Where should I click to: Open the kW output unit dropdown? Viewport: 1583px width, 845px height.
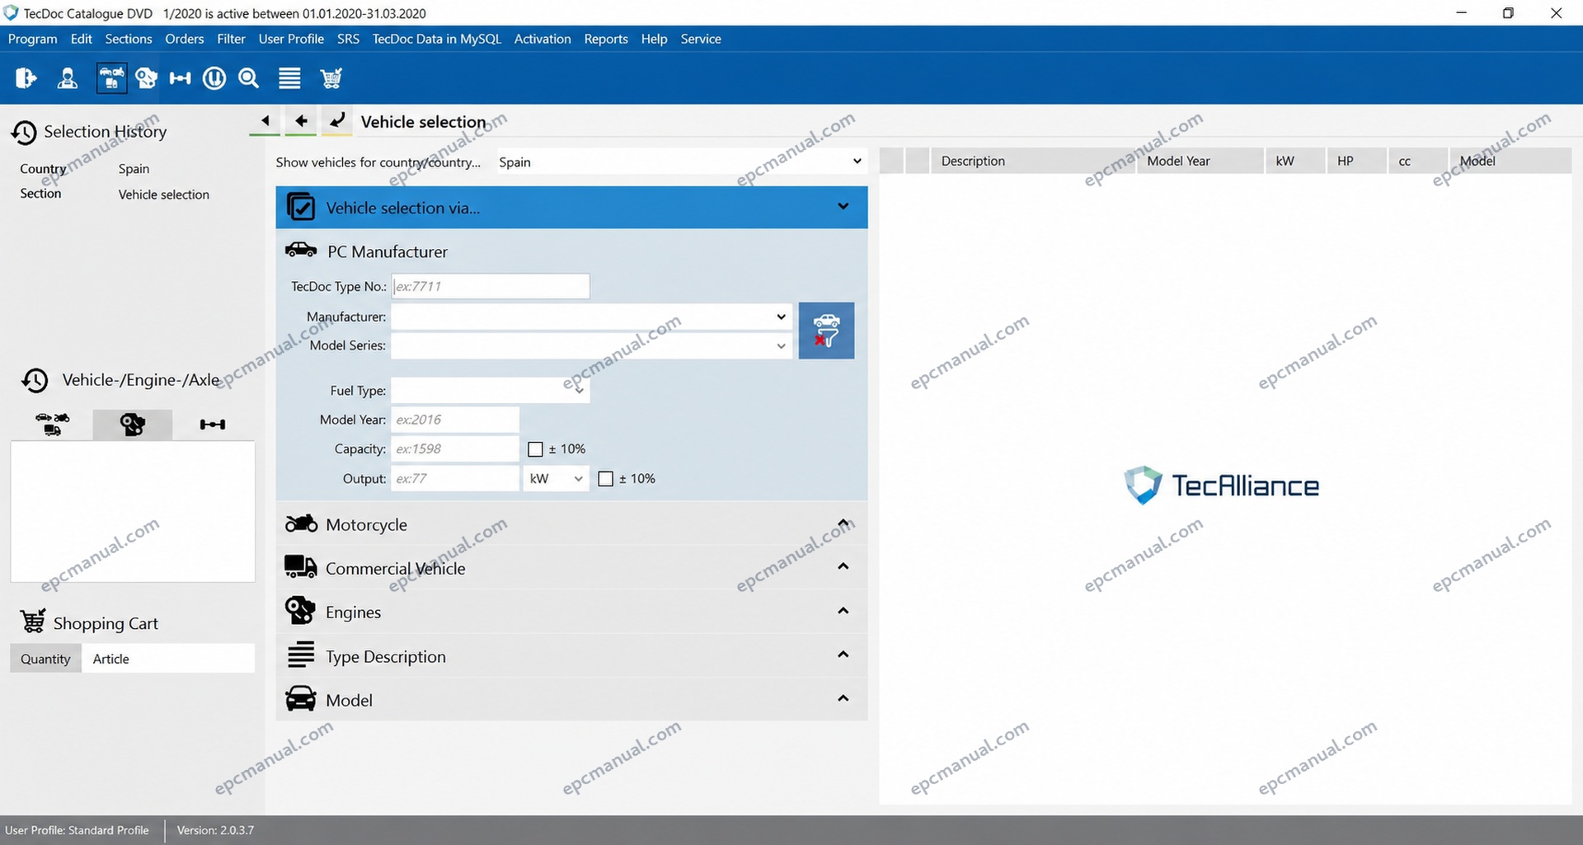pos(556,479)
